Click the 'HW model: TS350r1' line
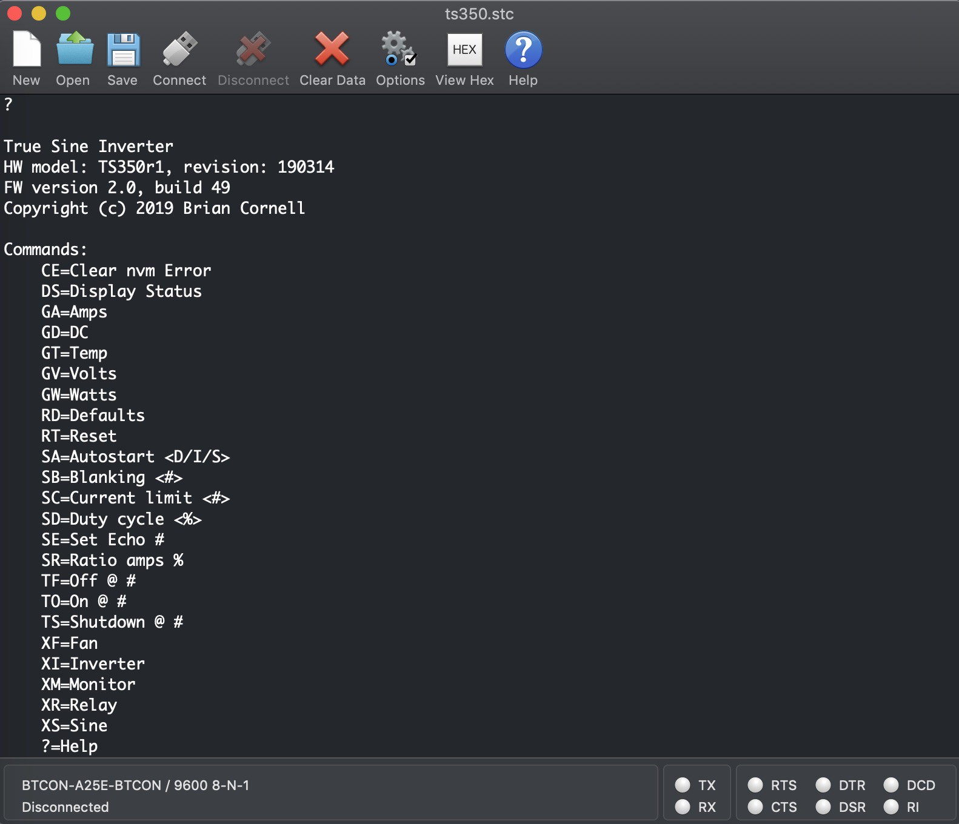This screenshot has height=824, width=959. [x=169, y=167]
